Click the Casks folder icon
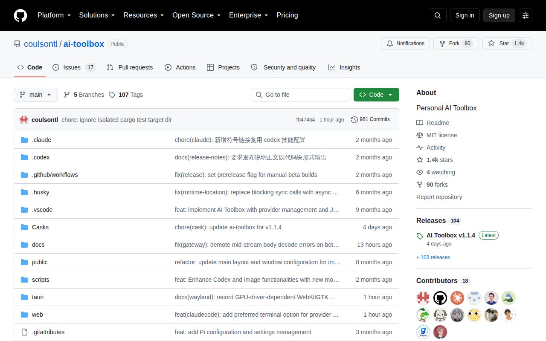 click(24, 227)
